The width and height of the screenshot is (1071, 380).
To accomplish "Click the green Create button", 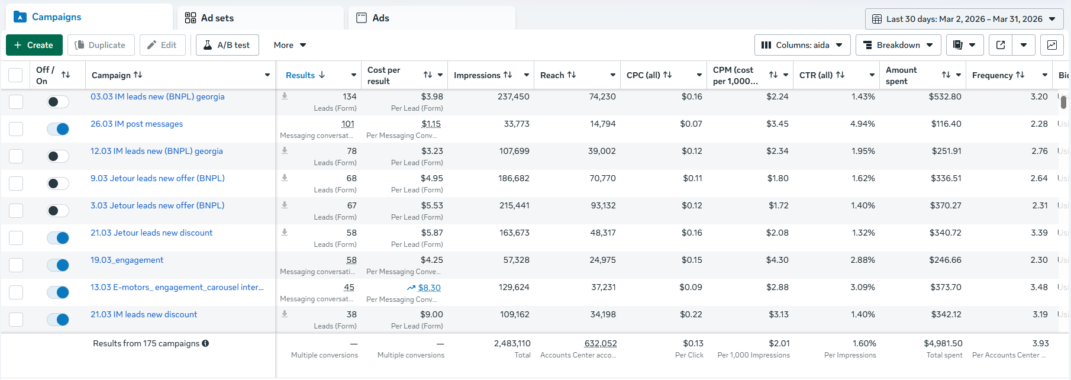I will click(34, 45).
